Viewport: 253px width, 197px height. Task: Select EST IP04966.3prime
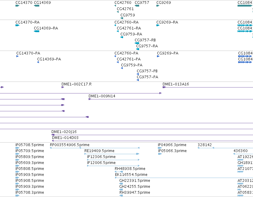160,148
